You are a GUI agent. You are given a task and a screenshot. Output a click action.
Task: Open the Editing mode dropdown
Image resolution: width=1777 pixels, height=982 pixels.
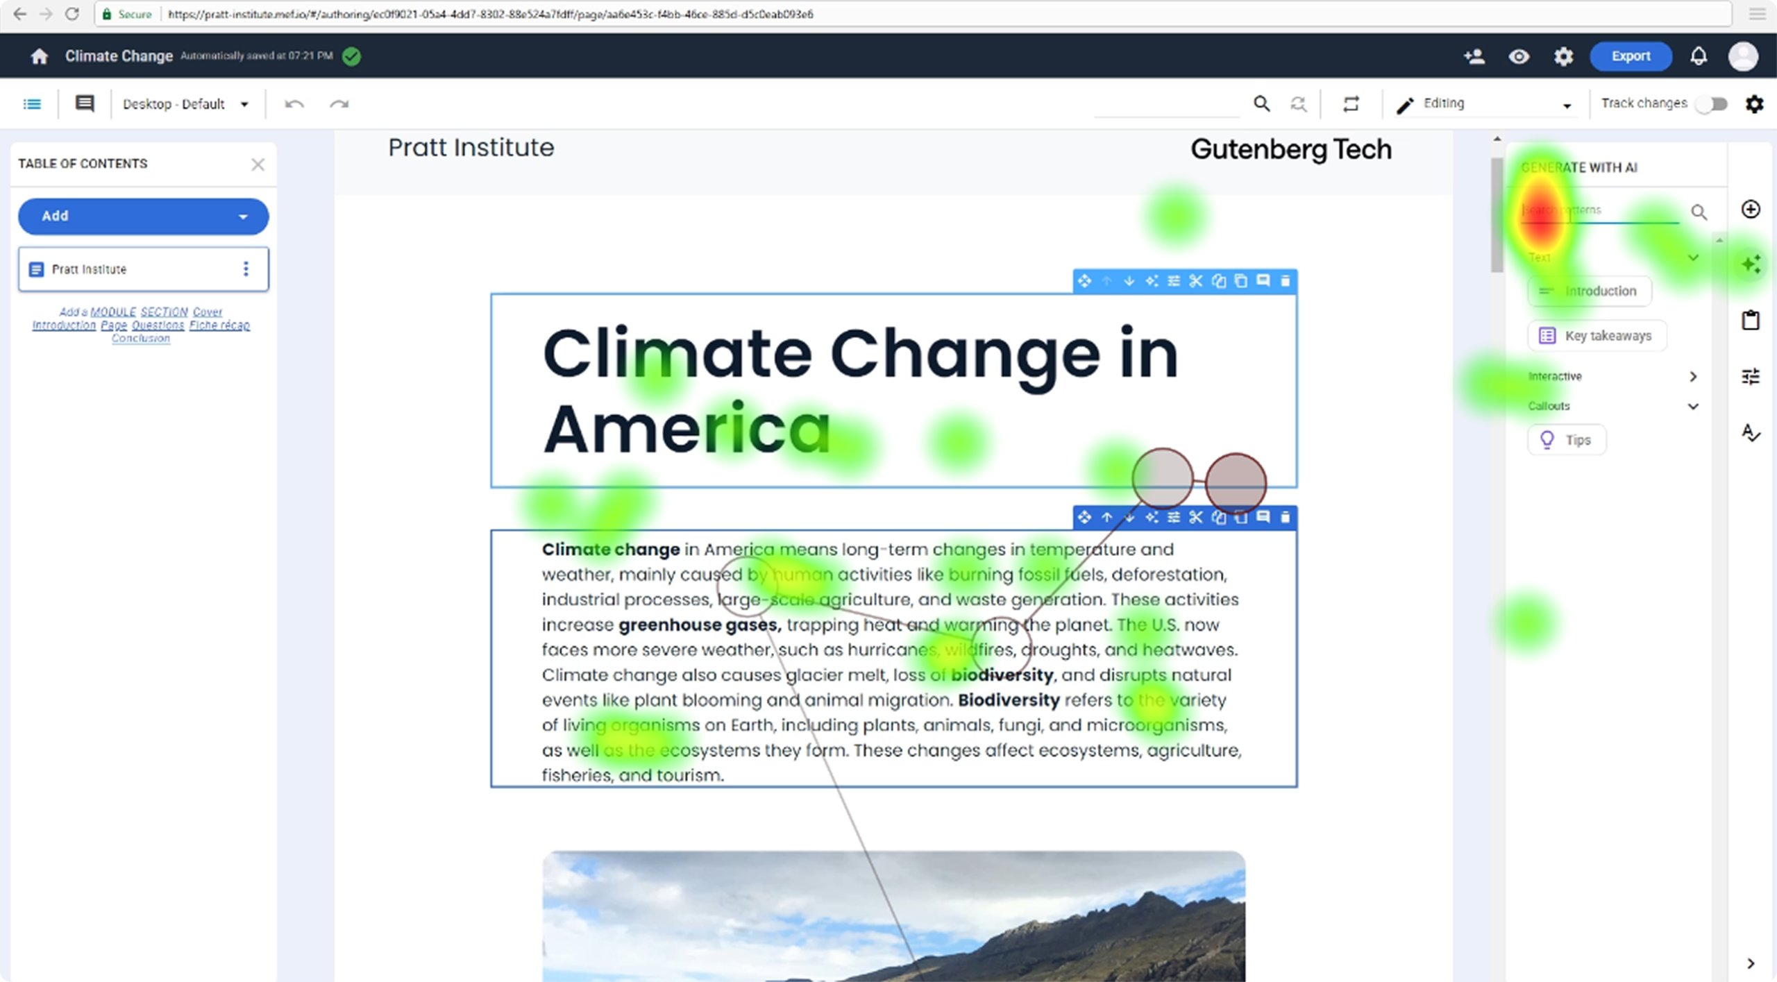(1485, 104)
